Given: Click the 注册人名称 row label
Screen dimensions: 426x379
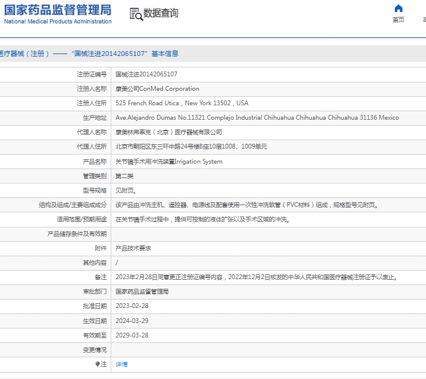Looking at the screenshot, I should click(91, 88).
